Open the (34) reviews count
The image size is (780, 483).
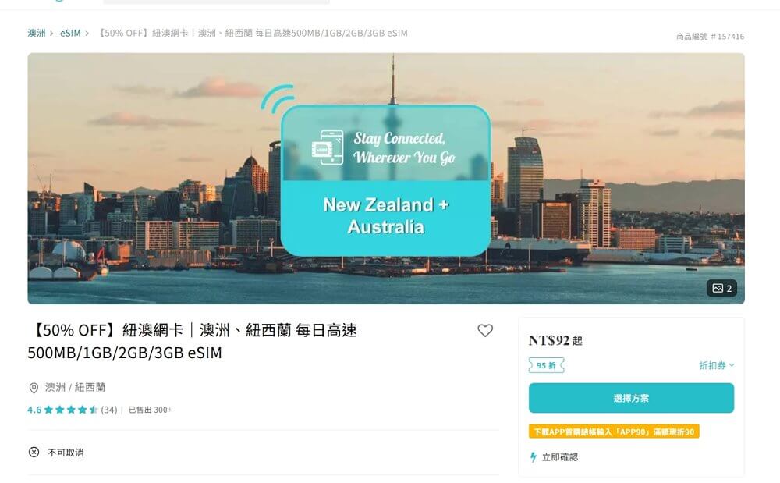coord(109,410)
